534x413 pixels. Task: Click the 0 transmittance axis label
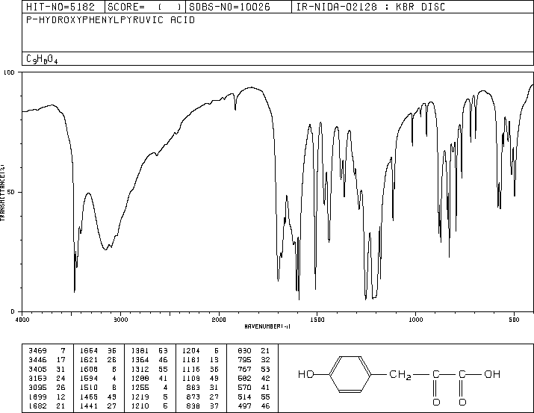tap(13, 311)
